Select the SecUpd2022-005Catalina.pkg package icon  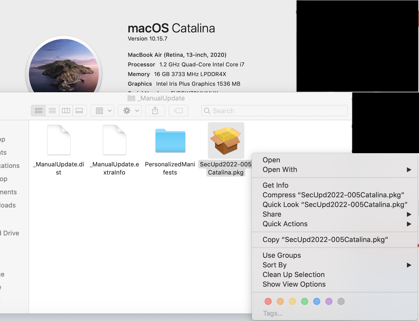coord(226,140)
